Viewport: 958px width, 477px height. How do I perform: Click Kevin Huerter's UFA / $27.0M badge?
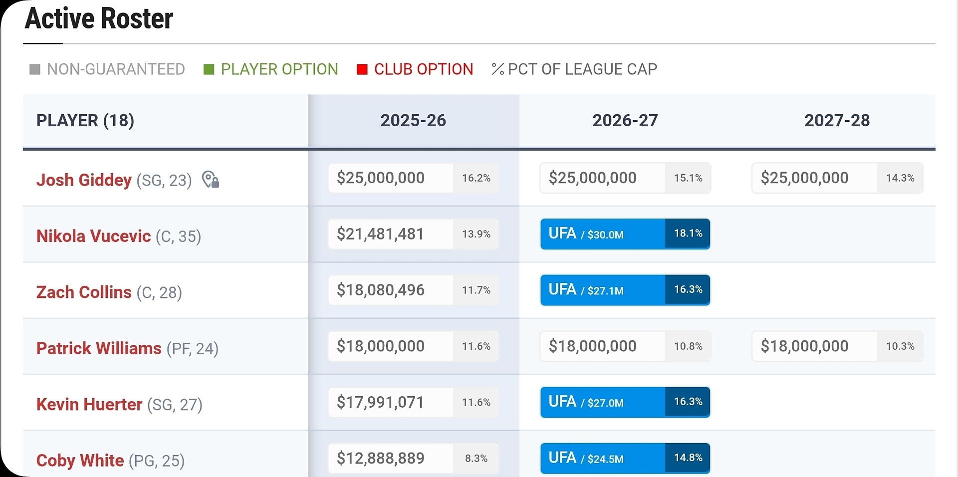click(x=625, y=402)
